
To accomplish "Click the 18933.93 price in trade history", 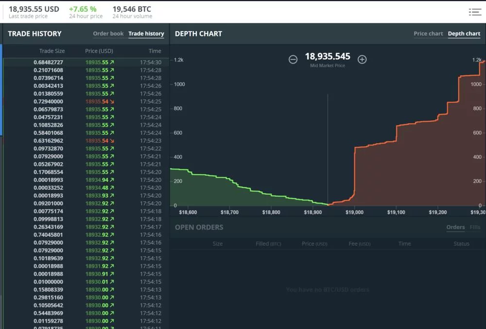I will pos(97,196).
